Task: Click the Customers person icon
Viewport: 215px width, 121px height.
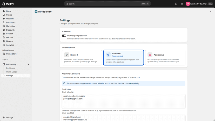Action: pyautogui.click(x=4, y=22)
